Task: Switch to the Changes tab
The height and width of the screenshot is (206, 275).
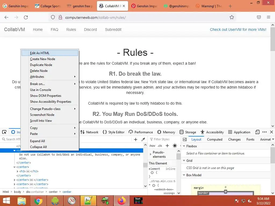Action: [234, 139]
